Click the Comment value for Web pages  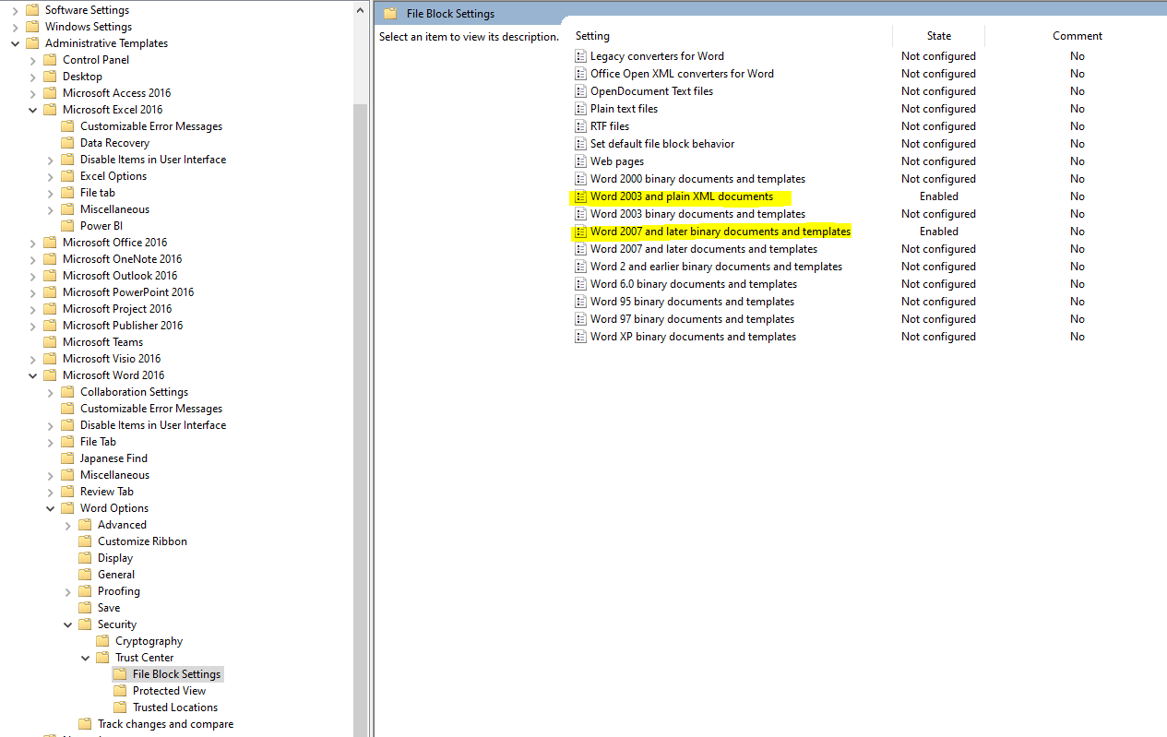tap(1077, 161)
